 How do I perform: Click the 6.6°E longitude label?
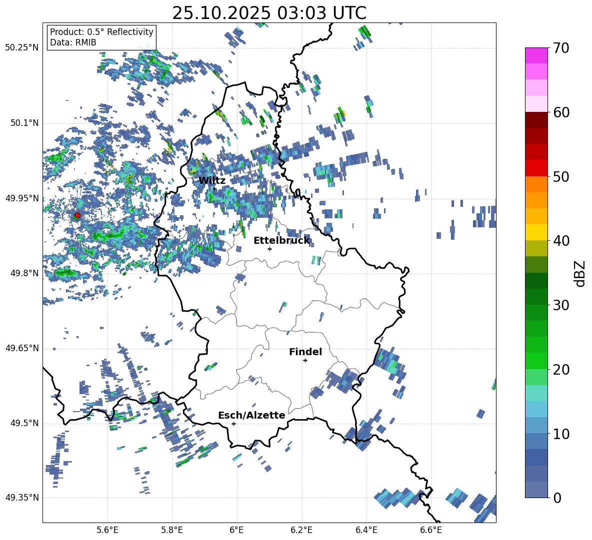click(431, 530)
